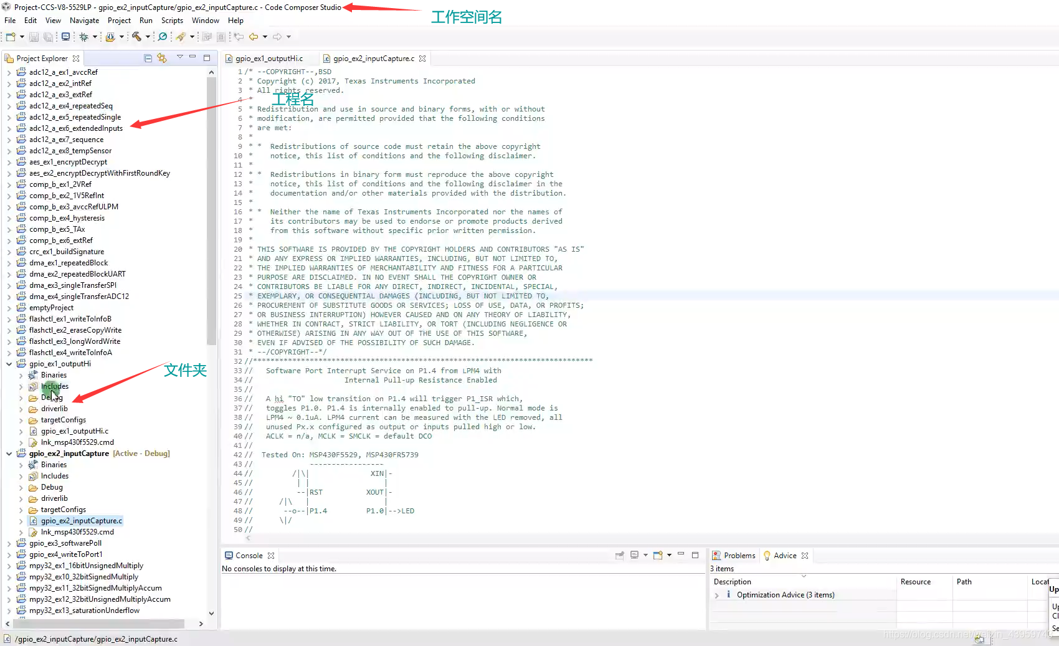This screenshot has height=646, width=1059.
Task: Maximize the Project Explorer panel
Action: pos(207,58)
